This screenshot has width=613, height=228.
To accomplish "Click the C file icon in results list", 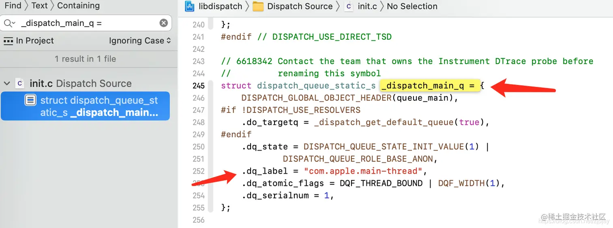I will 19,84.
